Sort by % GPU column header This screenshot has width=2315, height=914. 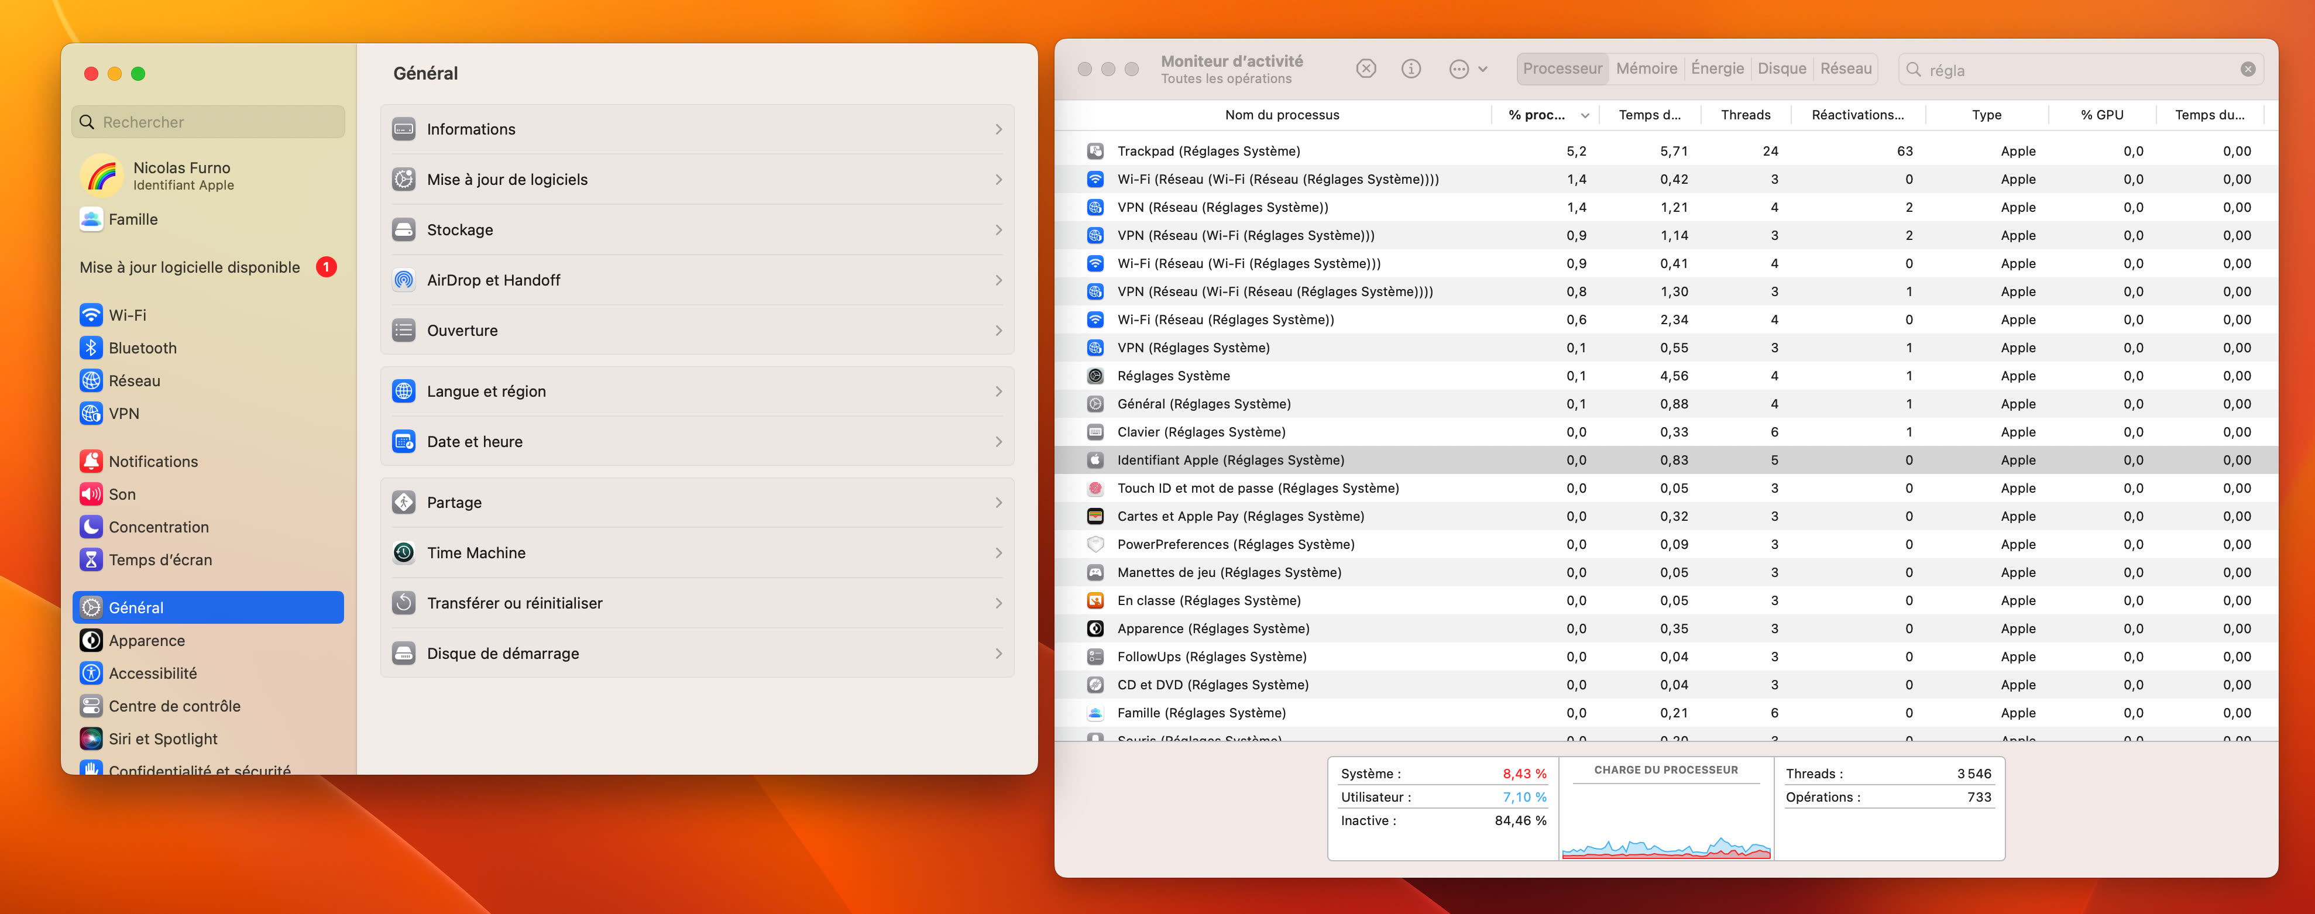(2102, 115)
